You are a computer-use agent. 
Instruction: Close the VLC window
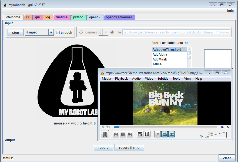(x=226, y=73)
